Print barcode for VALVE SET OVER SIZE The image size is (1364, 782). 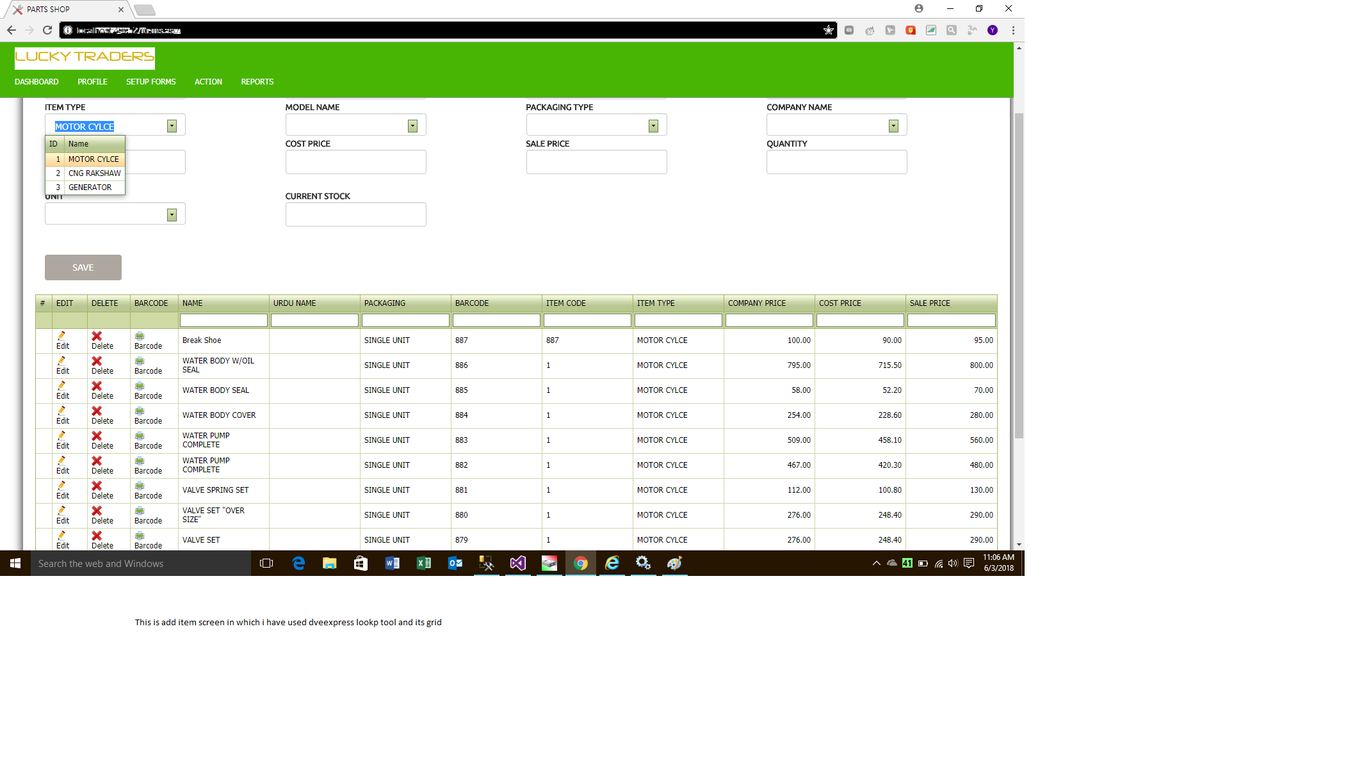tap(148, 515)
